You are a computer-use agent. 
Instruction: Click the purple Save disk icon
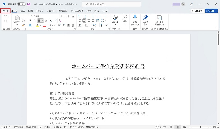(29, 4)
